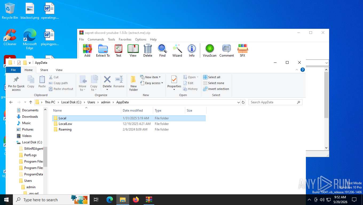Launch the WinRAR Wizard

(x=177, y=51)
